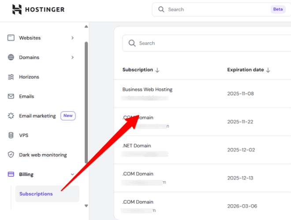Expand the Domains submenu chevron
Viewport: 291px width, 220px height.
(x=72, y=57)
